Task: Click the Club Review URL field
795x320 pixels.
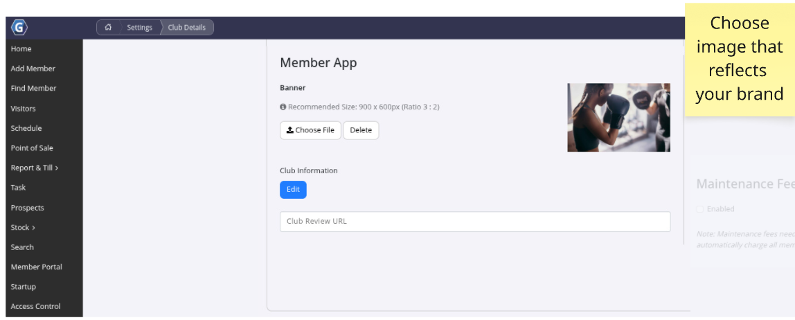Action: click(x=475, y=222)
